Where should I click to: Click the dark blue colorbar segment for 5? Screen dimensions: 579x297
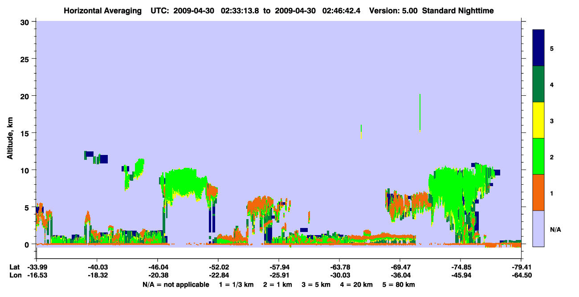pos(538,48)
